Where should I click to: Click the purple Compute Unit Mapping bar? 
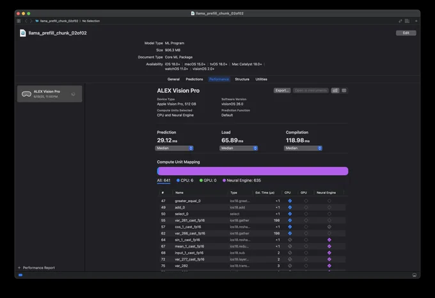coord(253,171)
